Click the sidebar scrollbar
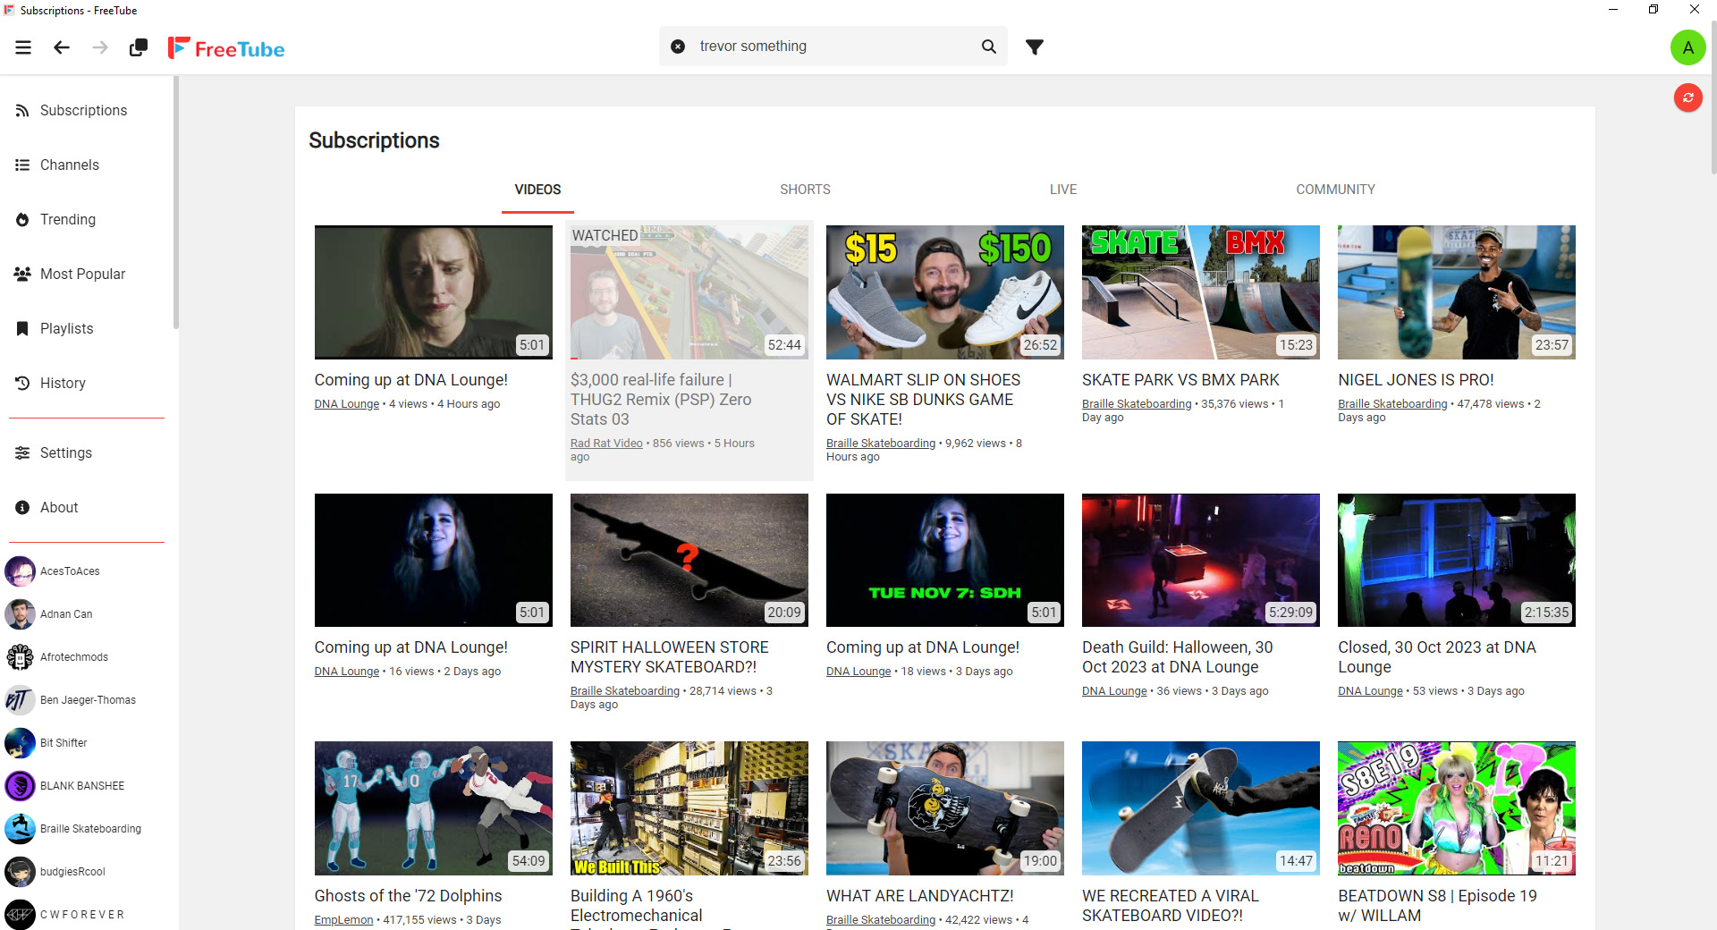Screen dimensions: 1717x930 tap(176, 202)
